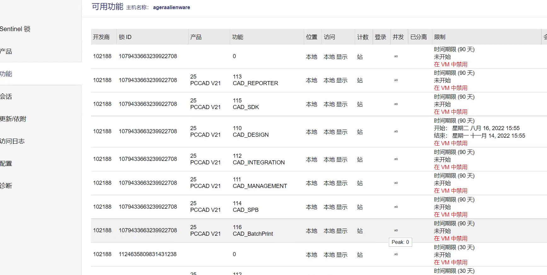Screen dimensions: 547x275
Task: Select the CAD_DESIGN feature entry
Action: tap(250, 135)
